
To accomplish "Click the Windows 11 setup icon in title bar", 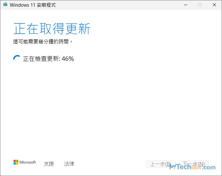I will [x=5, y=5].
